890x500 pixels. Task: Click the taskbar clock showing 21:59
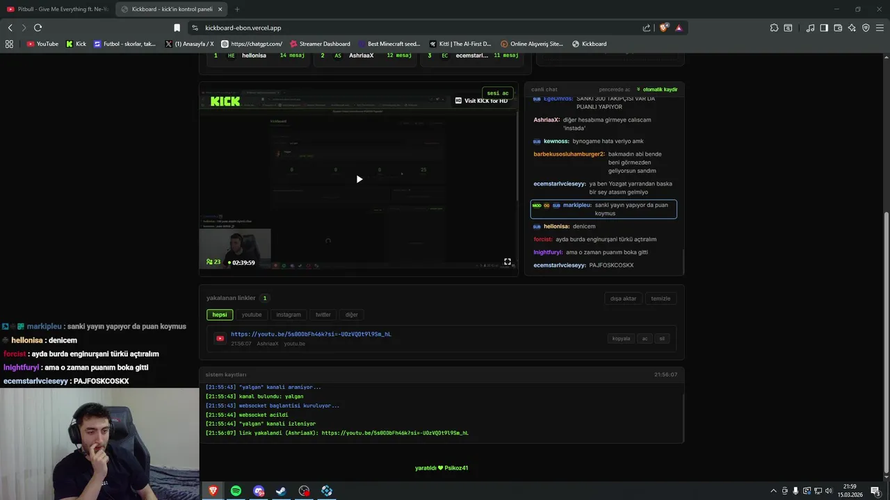point(850,491)
